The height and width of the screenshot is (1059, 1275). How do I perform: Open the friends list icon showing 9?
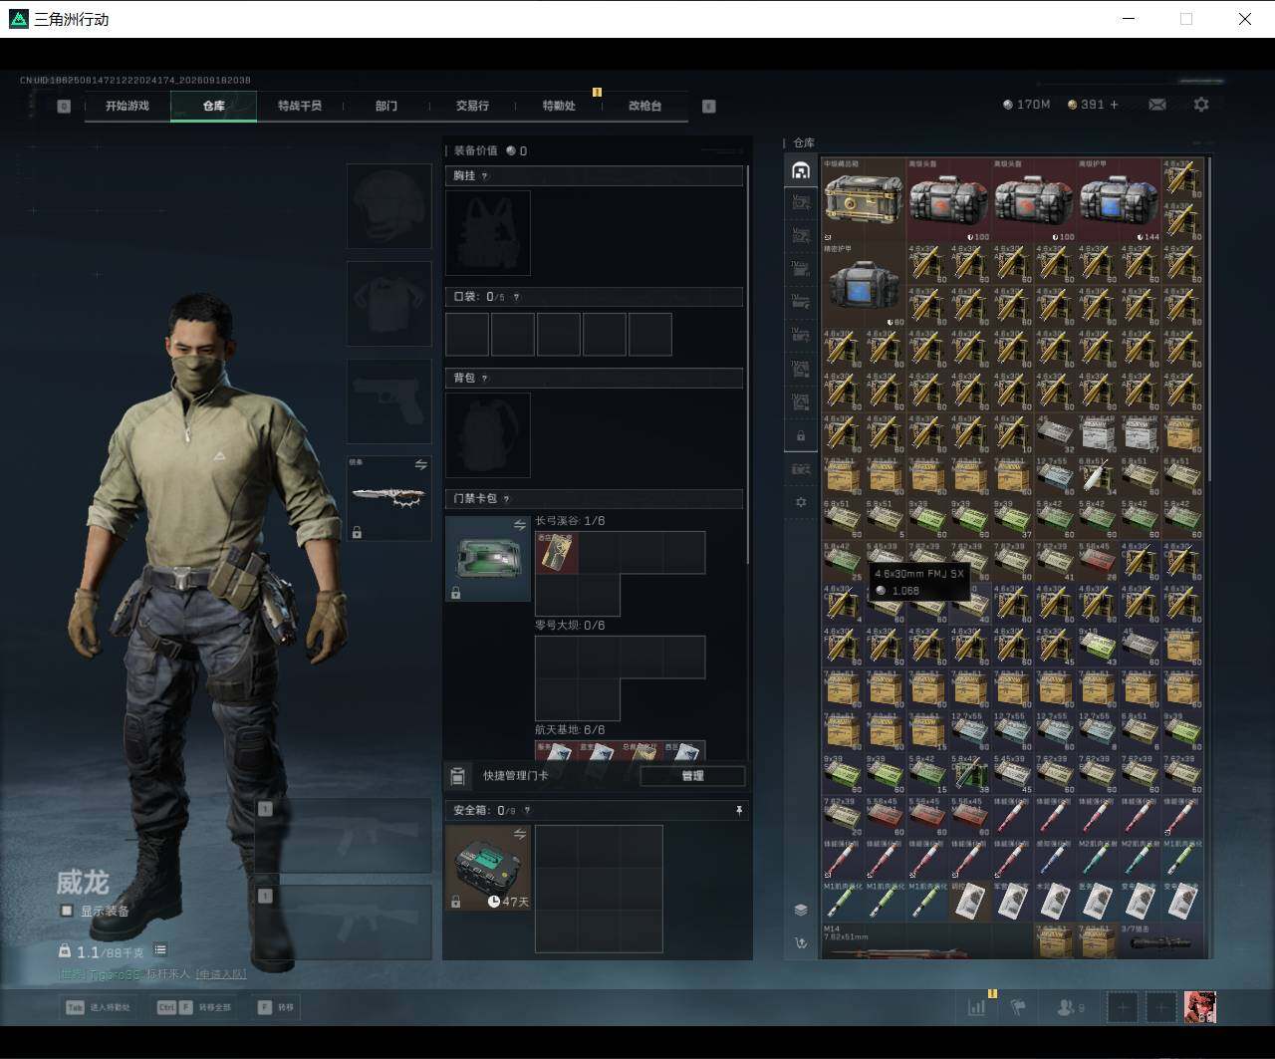(x=1070, y=1007)
